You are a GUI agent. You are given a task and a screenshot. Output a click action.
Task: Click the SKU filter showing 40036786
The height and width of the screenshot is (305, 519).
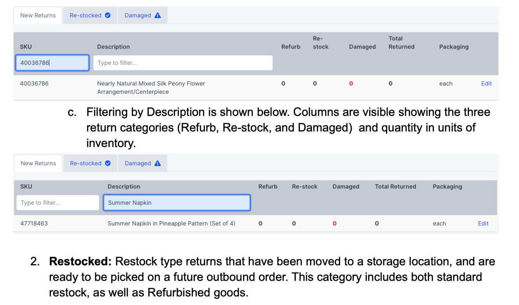pos(52,63)
